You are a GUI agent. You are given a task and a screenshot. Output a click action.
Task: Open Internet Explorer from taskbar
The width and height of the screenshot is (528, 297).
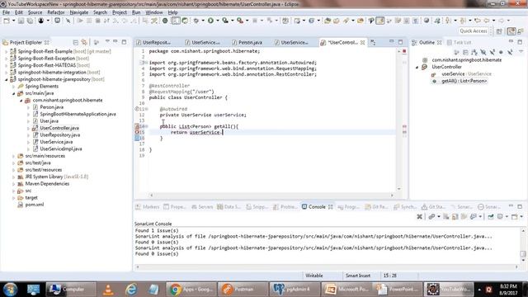click(131, 290)
